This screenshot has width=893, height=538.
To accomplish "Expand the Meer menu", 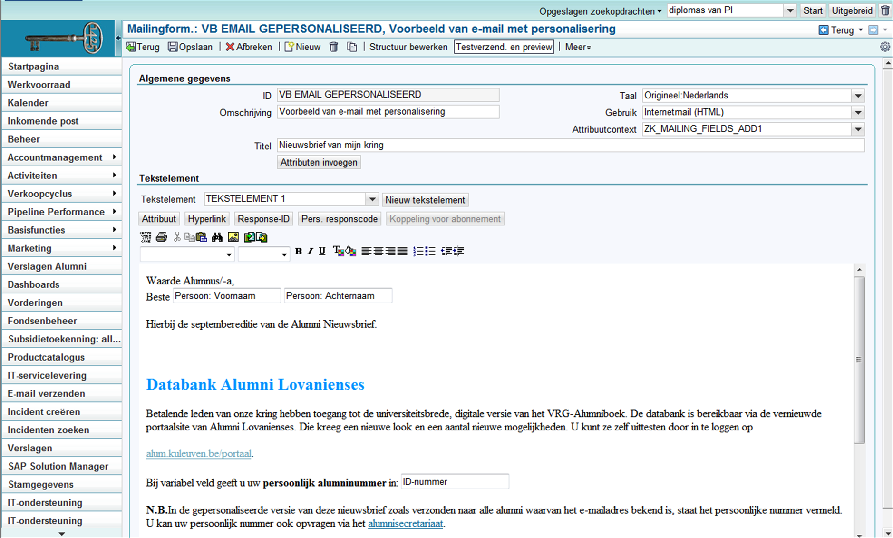I will click(x=578, y=47).
